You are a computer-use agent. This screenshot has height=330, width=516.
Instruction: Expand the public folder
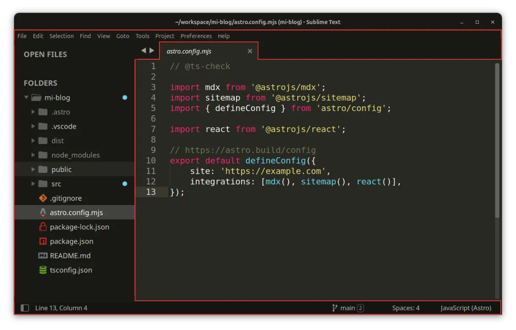33,169
